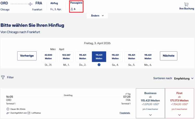Click arrival time 07:25

(x=127, y=97)
